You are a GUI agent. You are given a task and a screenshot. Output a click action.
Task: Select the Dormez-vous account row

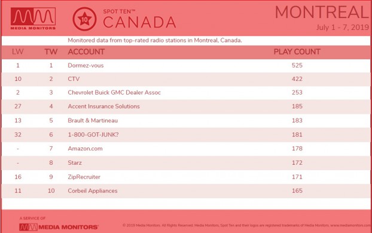point(186,65)
